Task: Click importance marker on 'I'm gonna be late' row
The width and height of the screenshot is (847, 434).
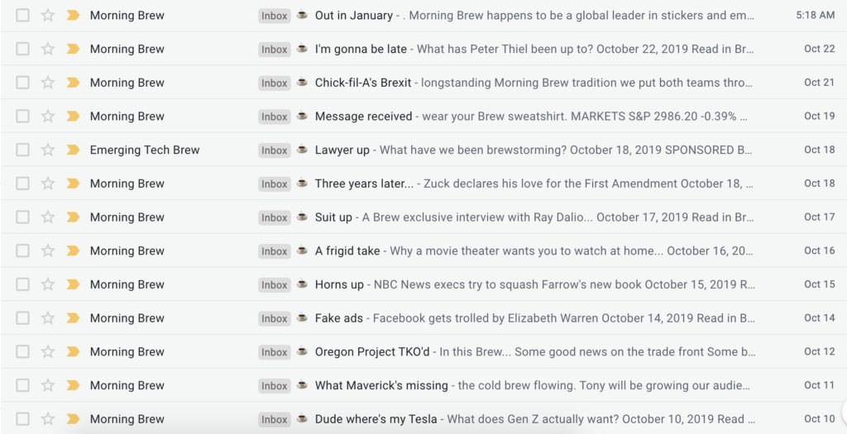Action: (x=73, y=49)
